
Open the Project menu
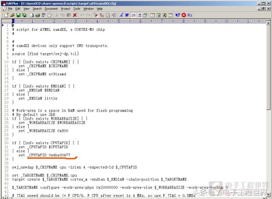pyautogui.click(x=65, y=9)
